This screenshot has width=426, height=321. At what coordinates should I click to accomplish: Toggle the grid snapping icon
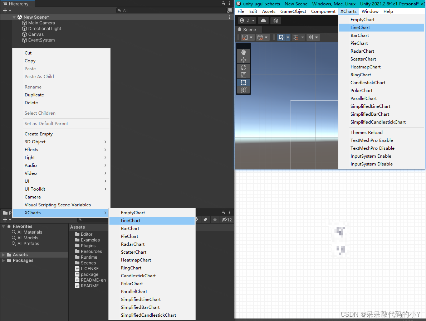295,37
